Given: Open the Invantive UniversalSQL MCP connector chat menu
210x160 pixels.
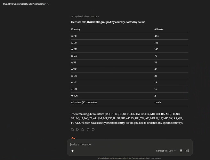Looking at the screenshot, I should [26, 4].
